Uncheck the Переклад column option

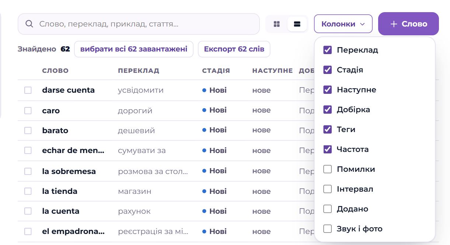coord(328,50)
